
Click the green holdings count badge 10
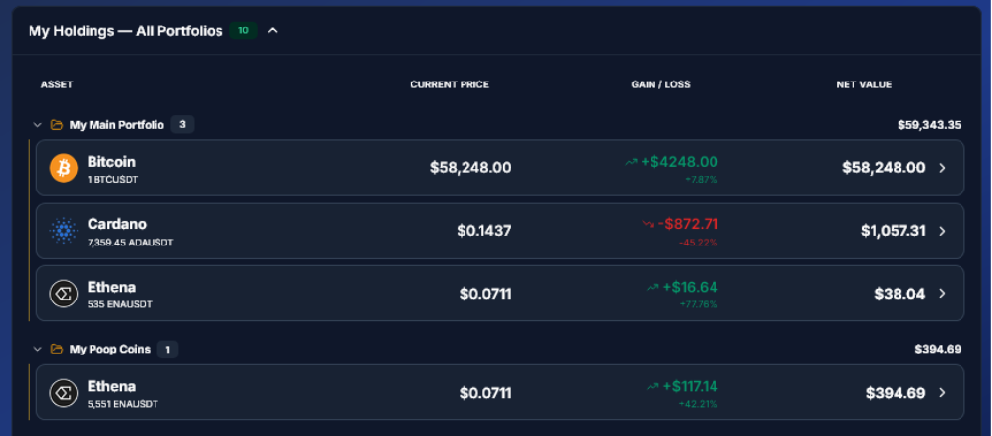pyautogui.click(x=243, y=30)
